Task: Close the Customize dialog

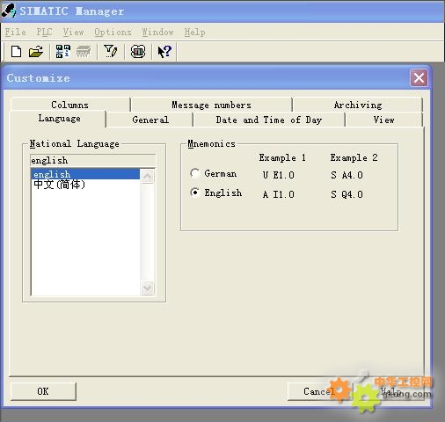Action: pos(419,78)
